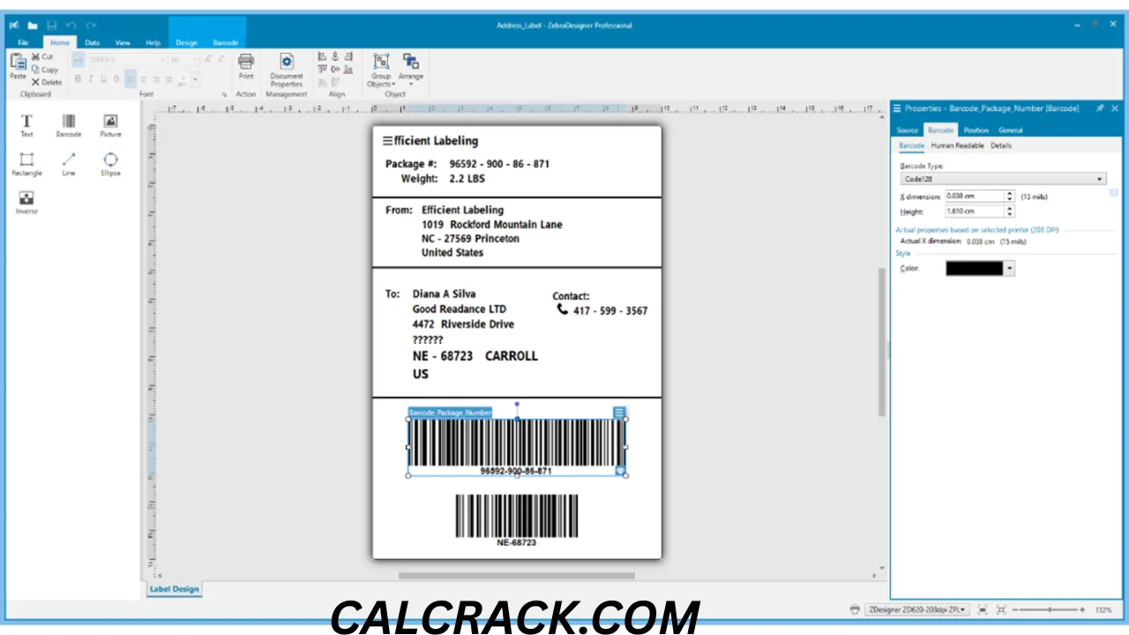
Task: Delete the selected object
Action: (x=47, y=82)
